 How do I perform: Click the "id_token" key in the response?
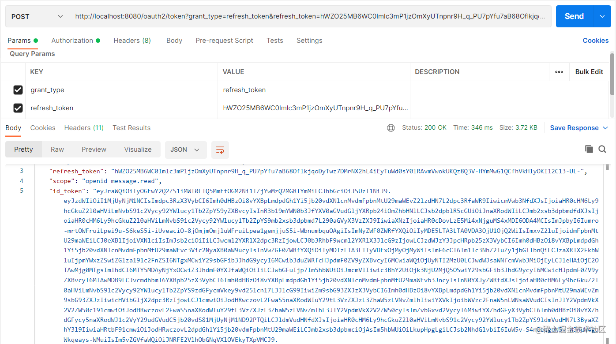click(x=68, y=191)
